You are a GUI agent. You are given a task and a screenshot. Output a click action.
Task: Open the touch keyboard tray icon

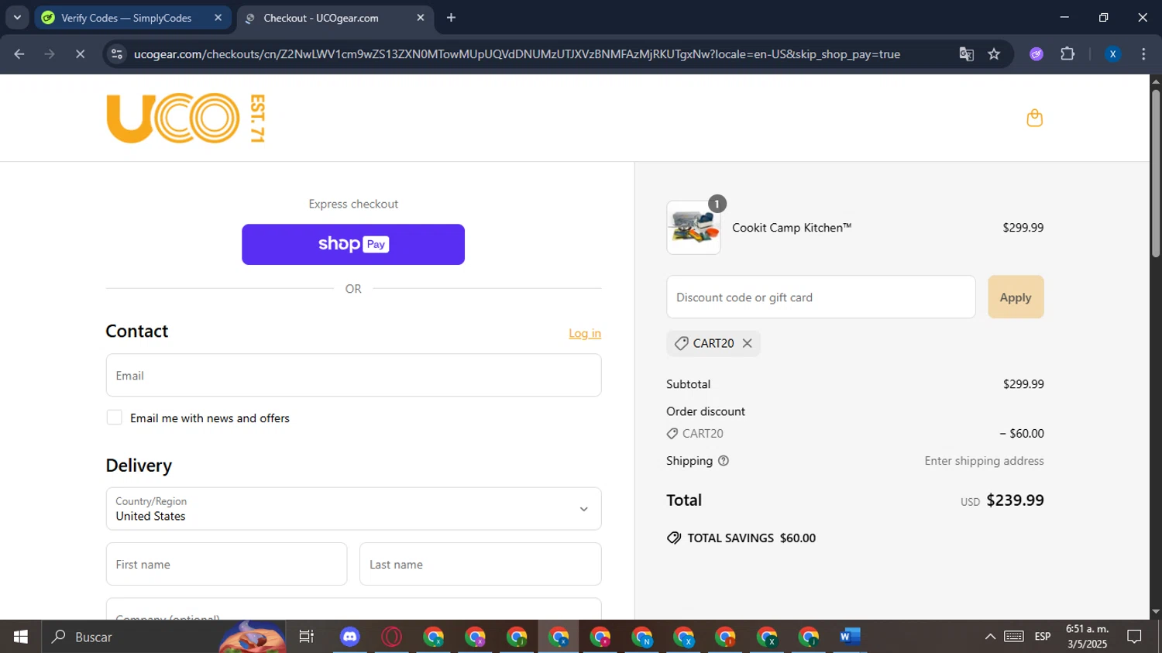pos(1014,637)
